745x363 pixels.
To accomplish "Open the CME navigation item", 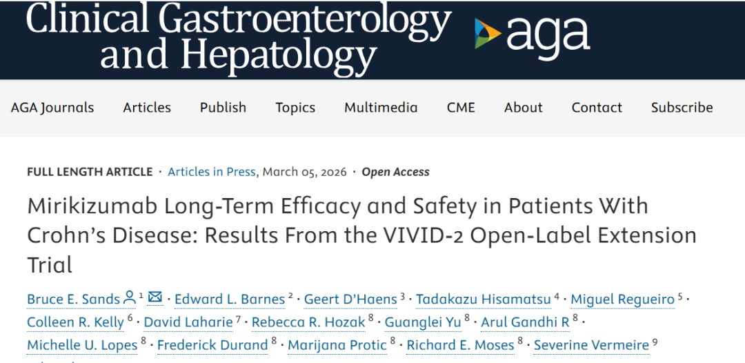I will pyautogui.click(x=461, y=108).
